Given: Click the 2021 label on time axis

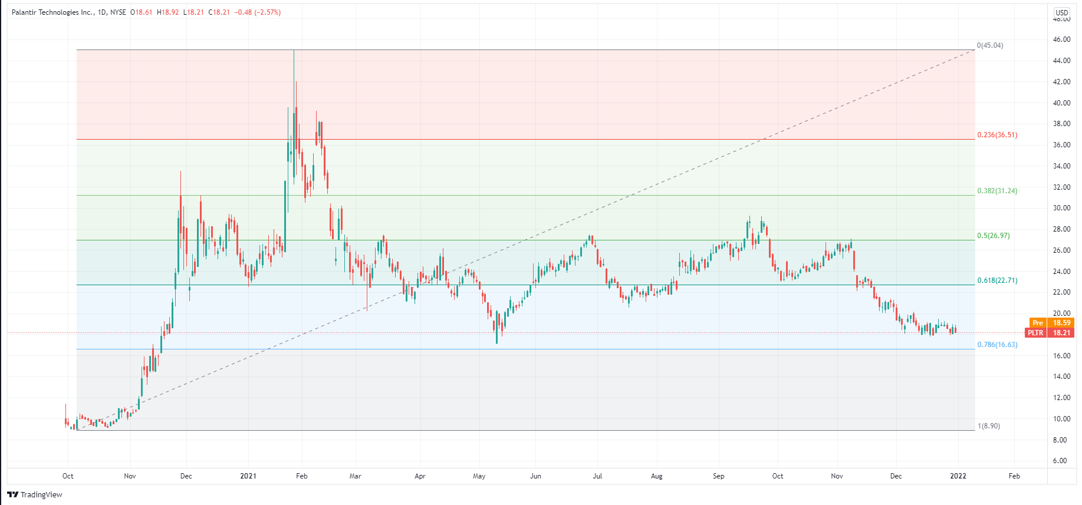Looking at the screenshot, I should [248, 476].
